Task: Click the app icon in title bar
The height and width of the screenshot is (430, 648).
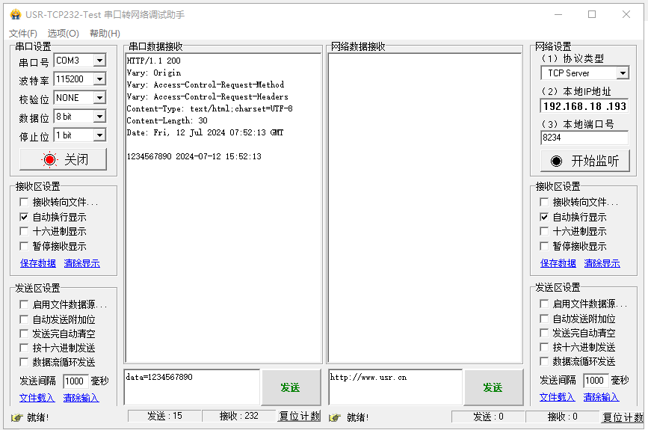Action: coord(16,14)
